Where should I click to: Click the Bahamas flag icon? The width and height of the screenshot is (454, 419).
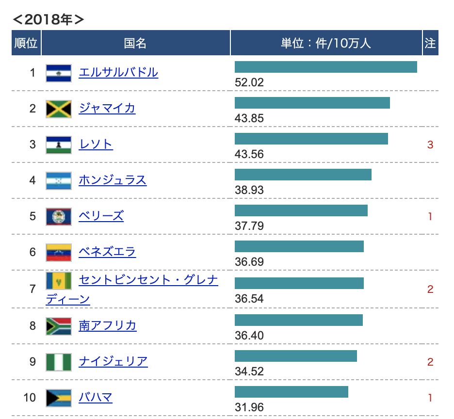[x=59, y=398]
